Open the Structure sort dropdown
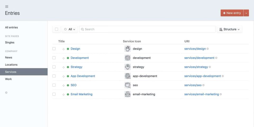Image resolution: width=254 pixels, height=127 pixels. (230, 29)
